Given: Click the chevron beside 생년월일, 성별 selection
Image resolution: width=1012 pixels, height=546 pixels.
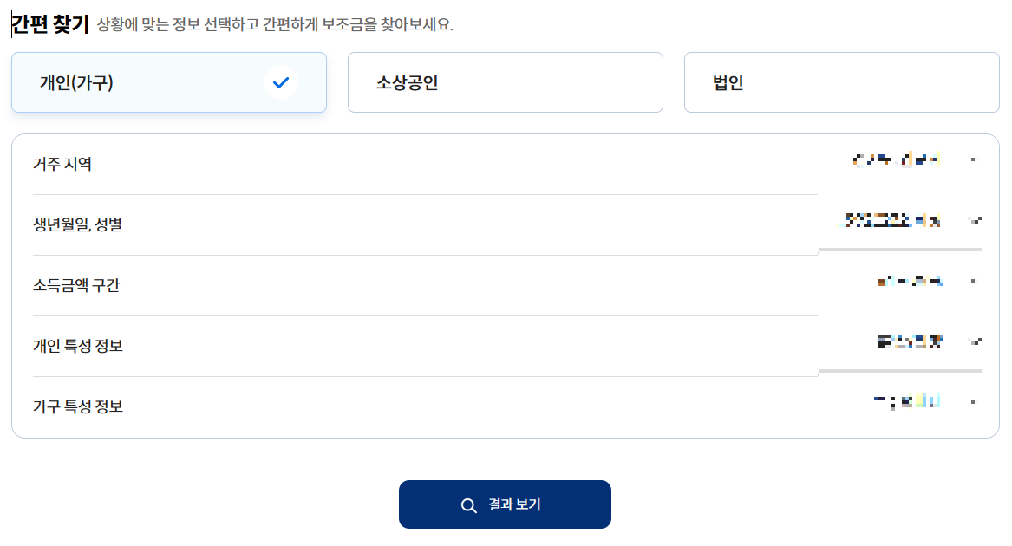Looking at the screenshot, I should (x=973, y=220).
